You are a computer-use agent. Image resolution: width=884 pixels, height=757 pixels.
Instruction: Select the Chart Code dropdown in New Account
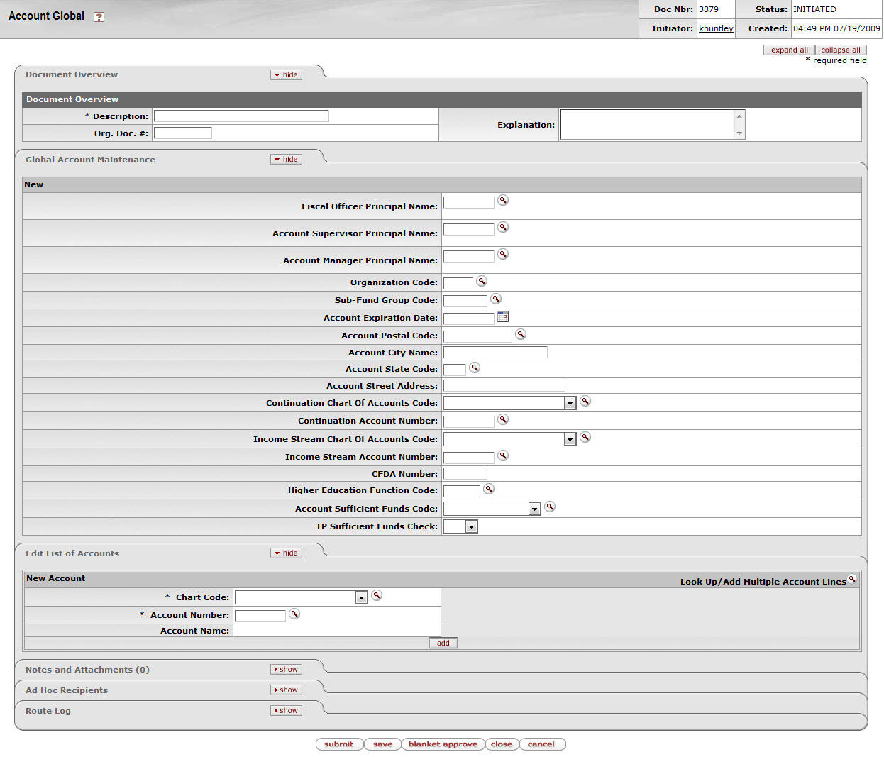[301, 597]
